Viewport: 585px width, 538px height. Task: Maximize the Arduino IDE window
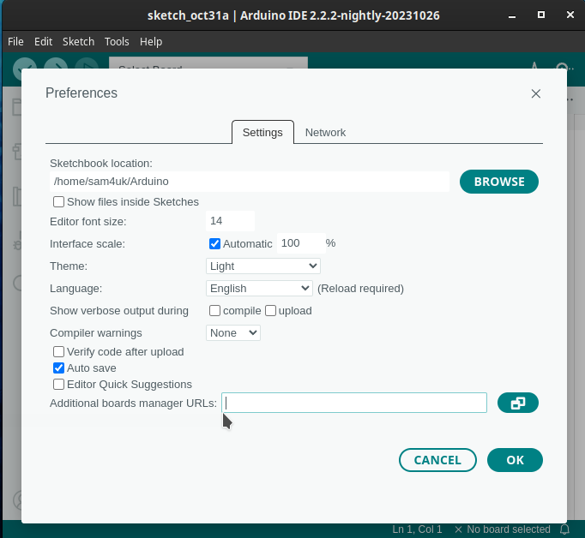point(541,15)
